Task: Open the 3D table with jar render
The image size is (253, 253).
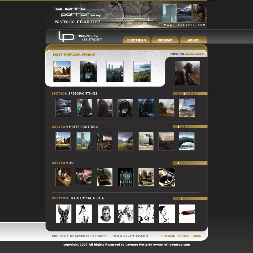Action: tap(105, 177)
